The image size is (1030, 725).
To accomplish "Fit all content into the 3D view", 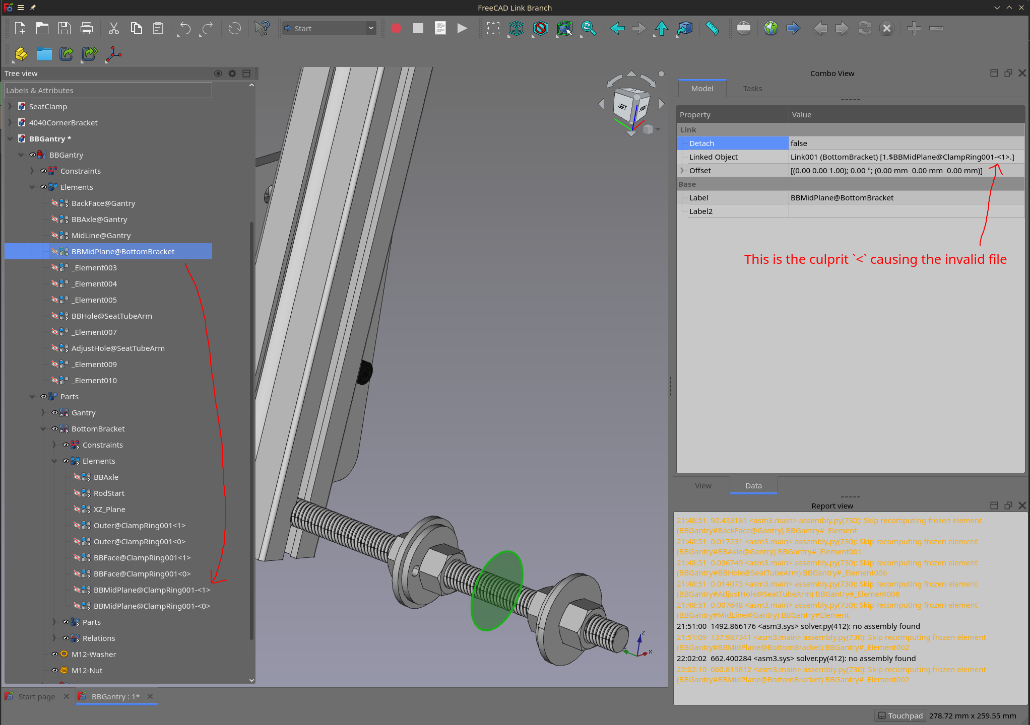I will pos(493,28).
